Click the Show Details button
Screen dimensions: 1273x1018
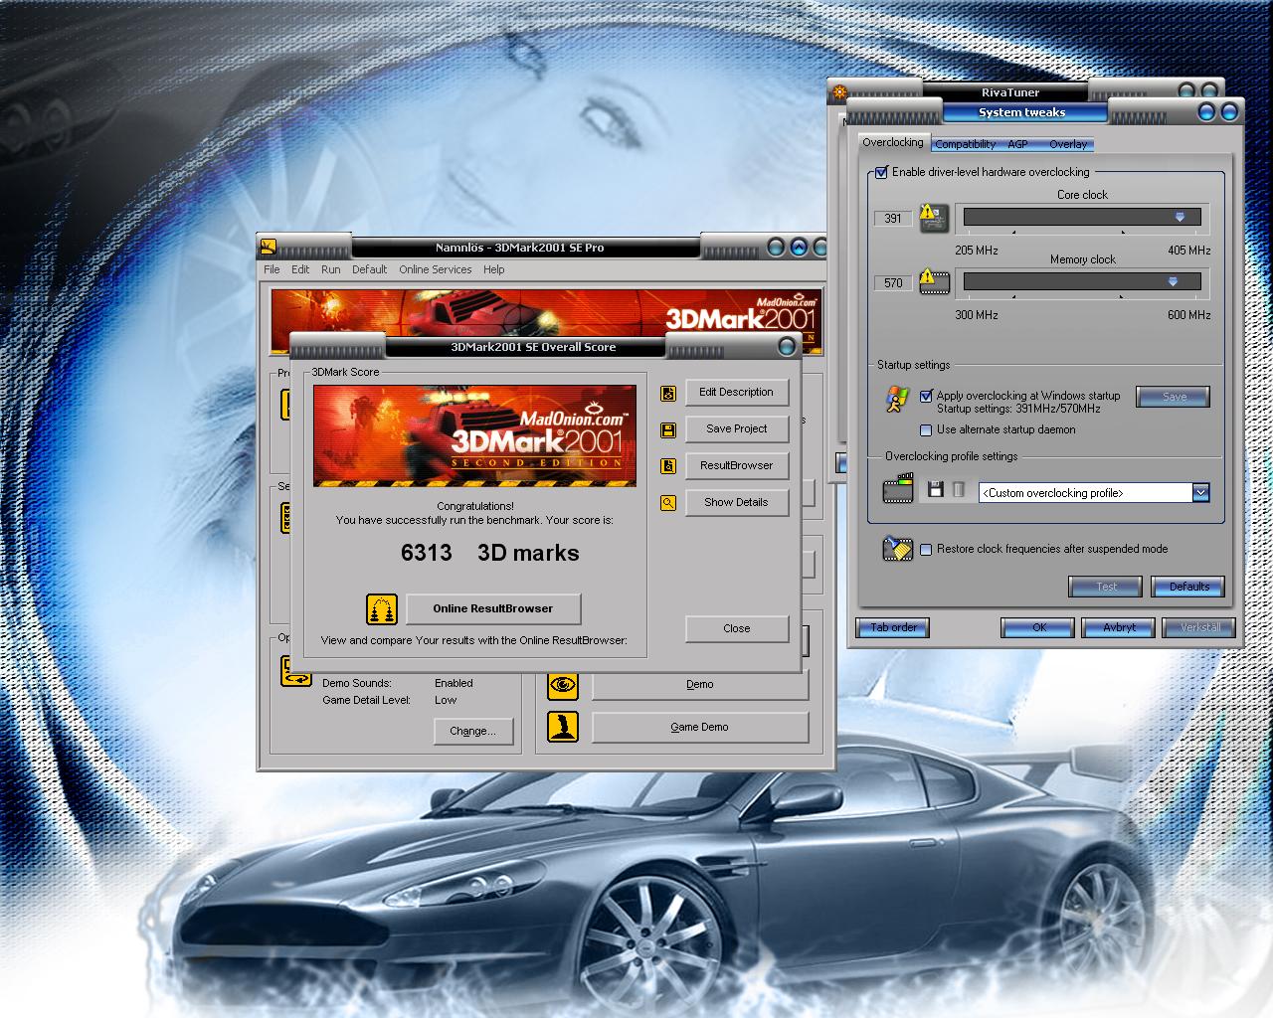(x=736, y=503)
